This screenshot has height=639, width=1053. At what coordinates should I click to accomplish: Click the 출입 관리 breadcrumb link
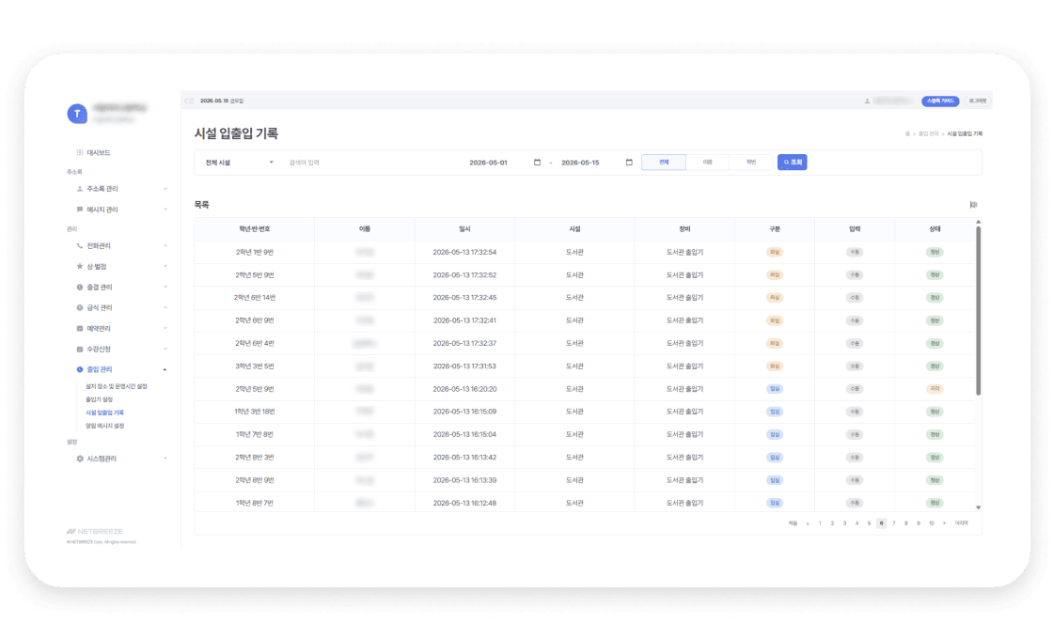click(x=929, y=134)
